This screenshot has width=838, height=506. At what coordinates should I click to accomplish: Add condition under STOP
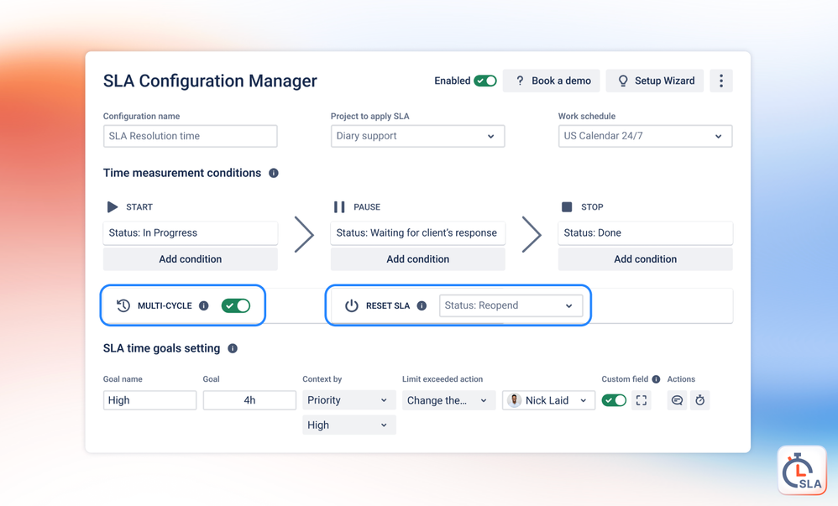pyautogui.click(x=645, y=259)
